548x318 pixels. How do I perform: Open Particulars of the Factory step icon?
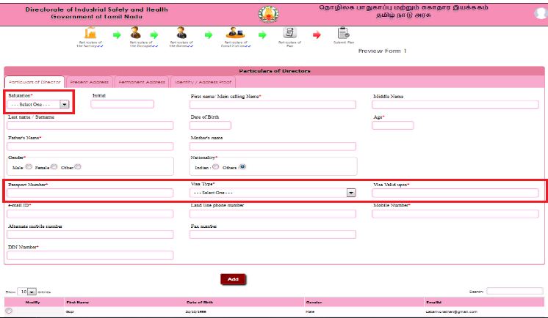90,33
